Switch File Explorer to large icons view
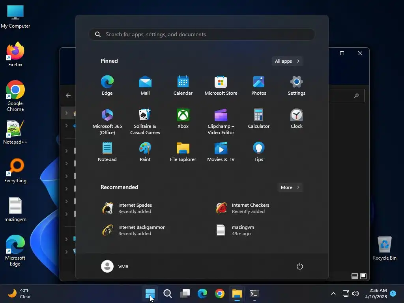 pos(363,276)
